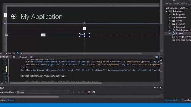Expand the Properties node
Screen dimensions: 191x107
tap(169, 14)
